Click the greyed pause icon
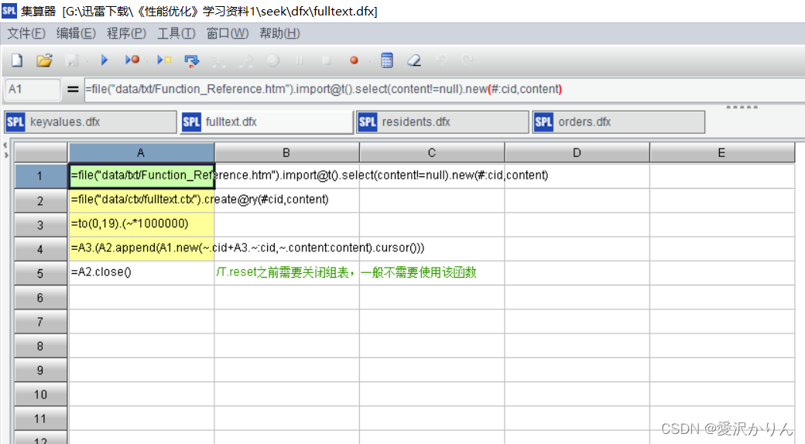805x444 pixels. (300, 60)
